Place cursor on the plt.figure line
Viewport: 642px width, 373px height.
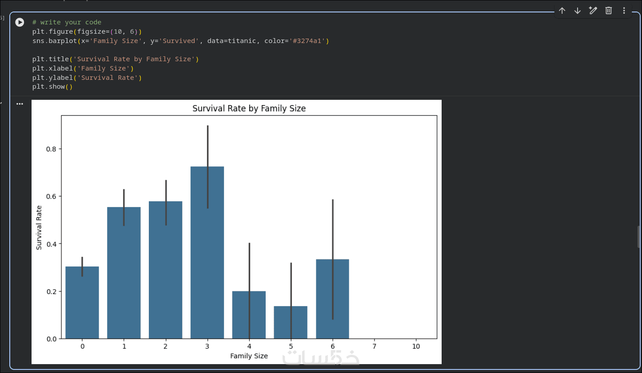pyautogui.click(x=87, y=31)
